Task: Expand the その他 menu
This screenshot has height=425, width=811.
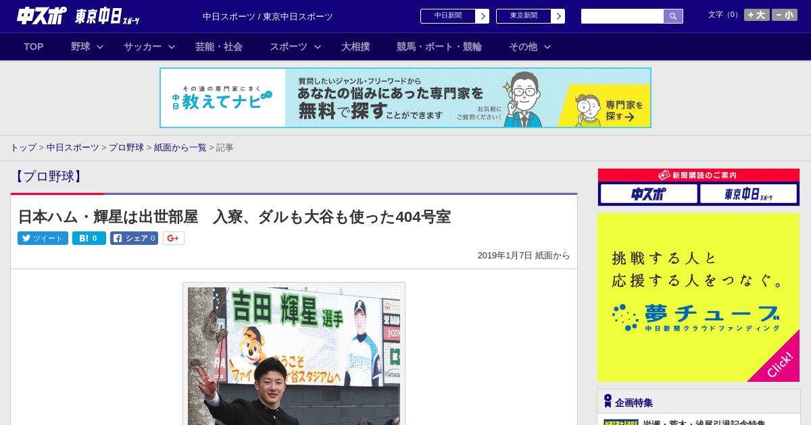Action: coord(530,47)
